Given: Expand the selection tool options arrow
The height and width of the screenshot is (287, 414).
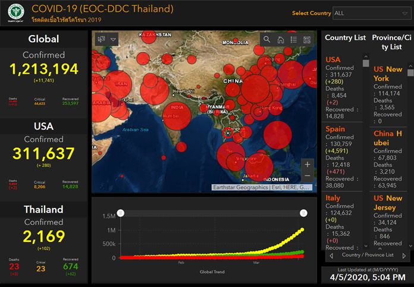Looking at the screenshot, I should tap(113, 39).
